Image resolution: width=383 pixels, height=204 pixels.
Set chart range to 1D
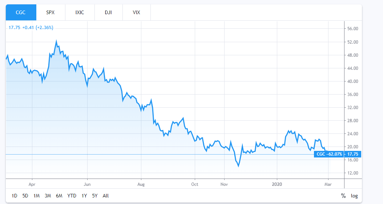pos(15,196)
